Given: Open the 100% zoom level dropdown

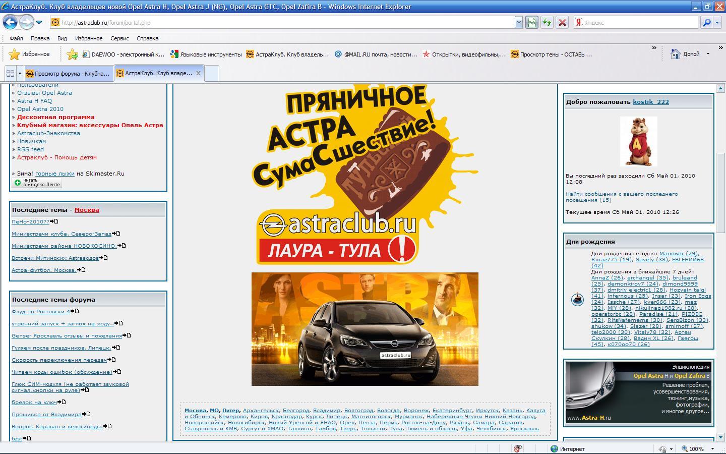Looking at the screenshot, I should (712, 448).
